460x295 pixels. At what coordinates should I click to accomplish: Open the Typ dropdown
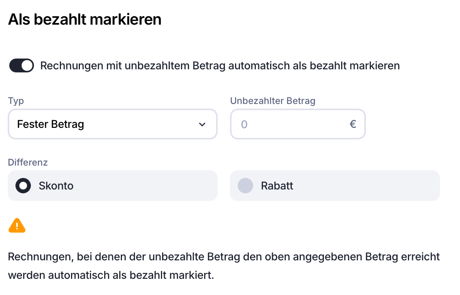click(112, 124)
